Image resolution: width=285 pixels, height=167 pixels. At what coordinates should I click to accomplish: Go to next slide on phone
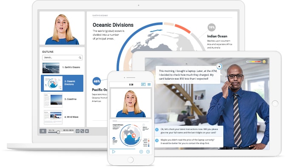(x=148, y=152)
